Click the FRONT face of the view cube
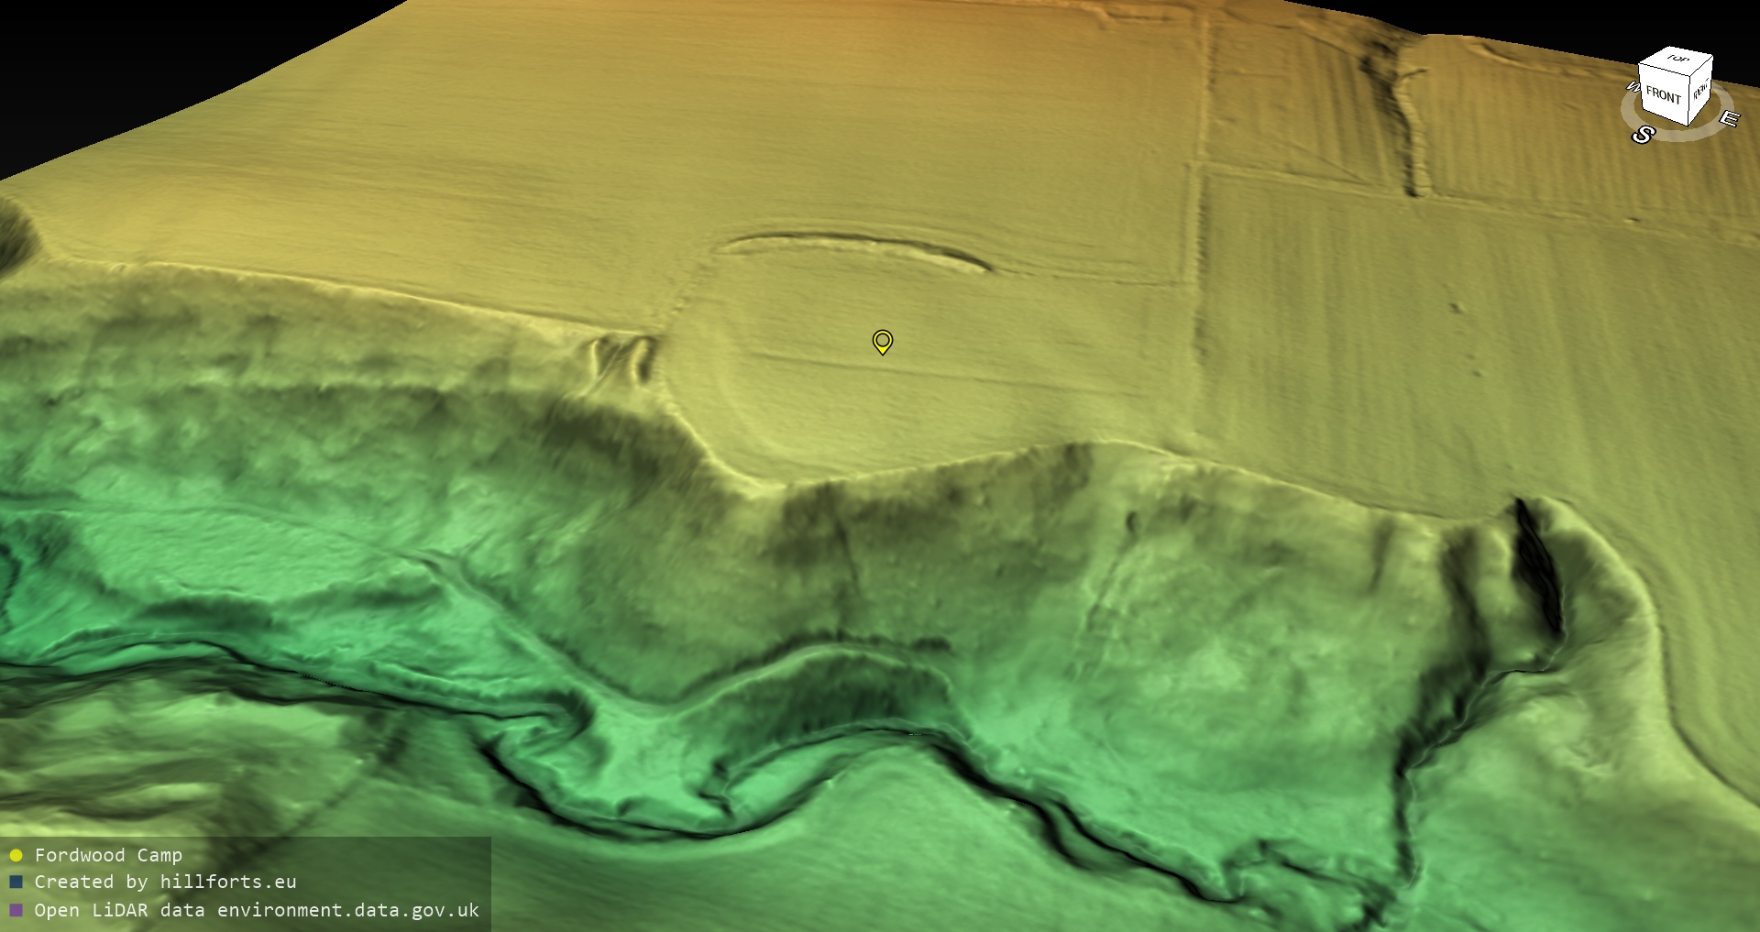This screenshot has height=932, width=1760. click(1662, 94)
